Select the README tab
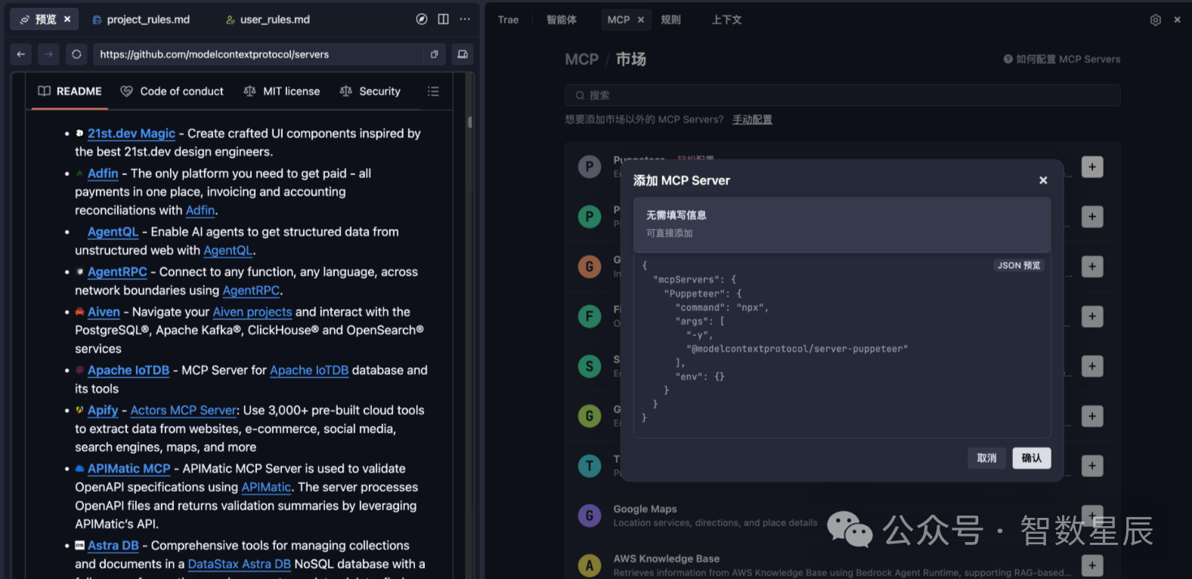Image resolution: width=1192 pixels, height=579 pixels. tap(70, 91)
